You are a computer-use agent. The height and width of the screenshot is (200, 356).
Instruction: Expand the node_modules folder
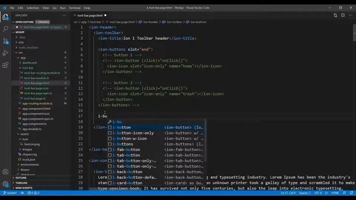[16, 47]
